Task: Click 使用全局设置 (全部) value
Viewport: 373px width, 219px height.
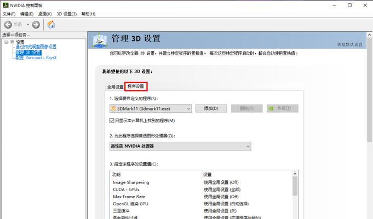Action: (222, 189)
